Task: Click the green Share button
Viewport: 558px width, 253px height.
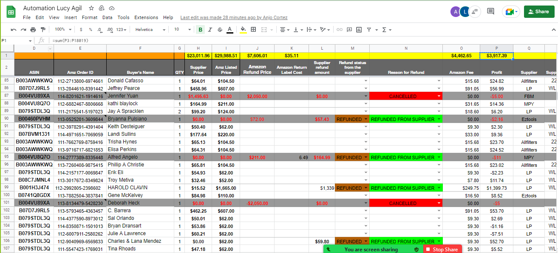Action: point(539,11)
